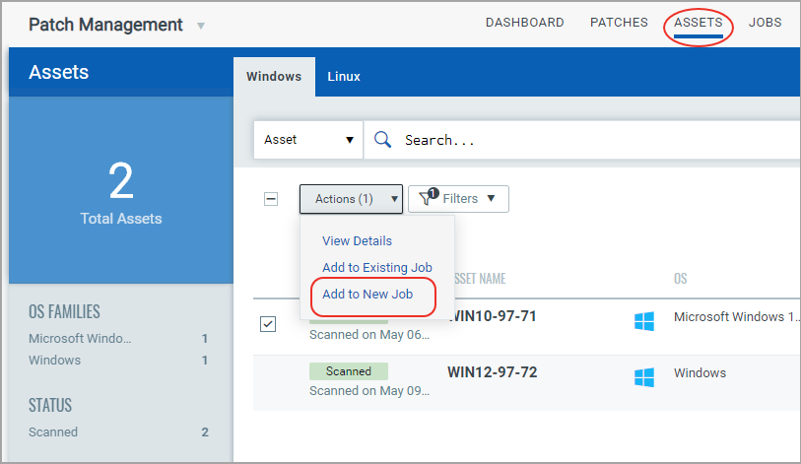The height and width of the screenshot is (464, 801).
Task: Collapse the Actions (1) dropdown
Action: pos(351,199)
